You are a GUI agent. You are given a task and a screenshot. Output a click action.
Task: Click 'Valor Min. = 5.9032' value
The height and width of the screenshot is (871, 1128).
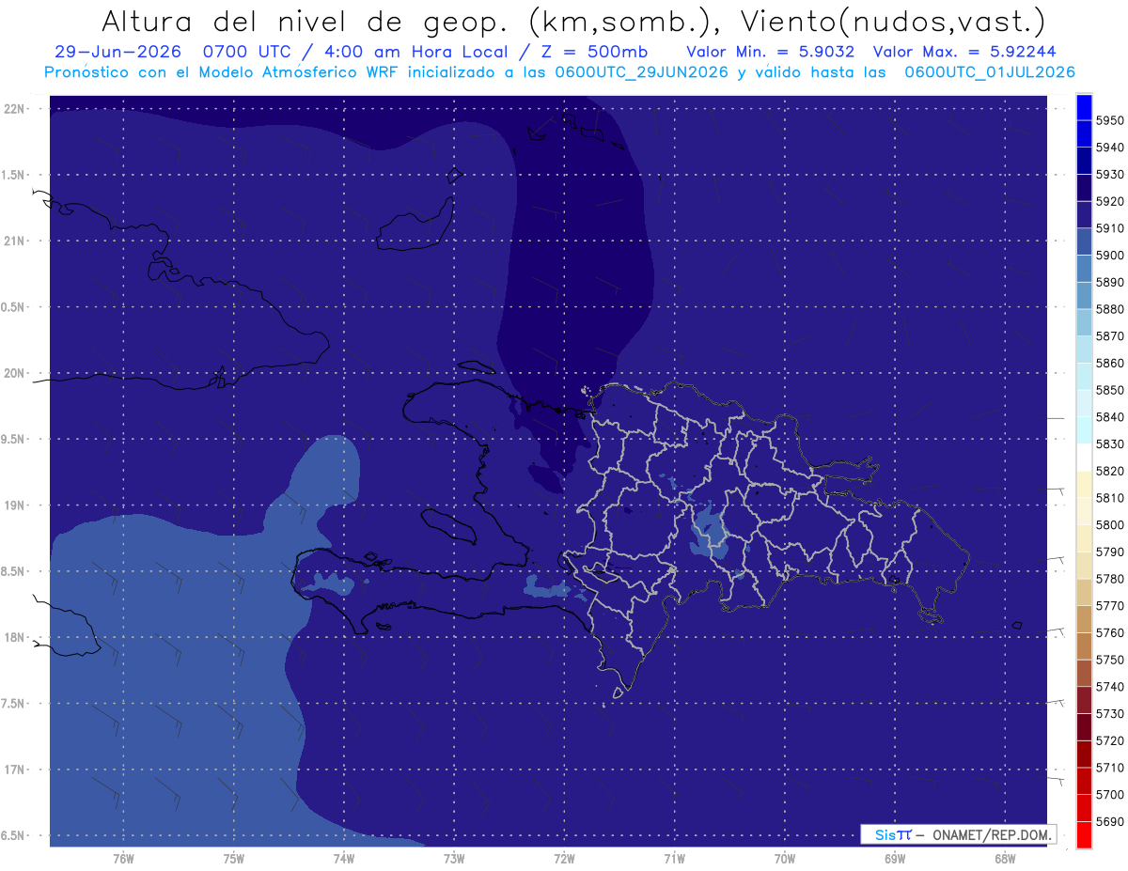pos(771,52)
